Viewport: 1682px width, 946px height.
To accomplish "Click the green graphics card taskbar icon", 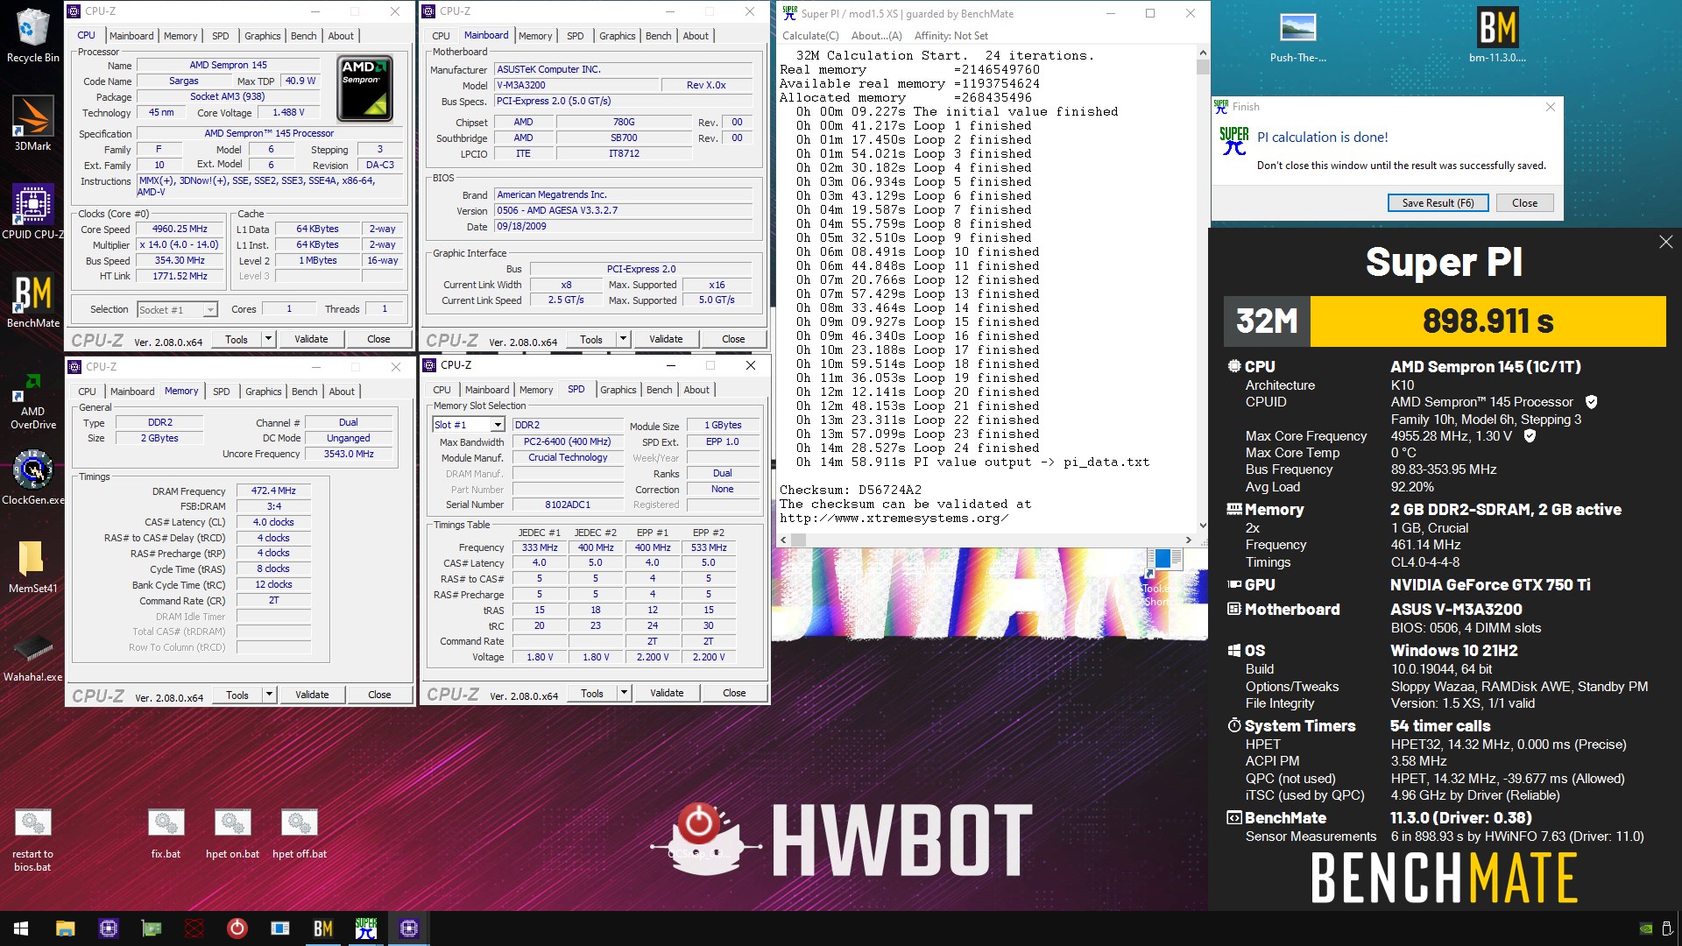I will click(151, 928).
